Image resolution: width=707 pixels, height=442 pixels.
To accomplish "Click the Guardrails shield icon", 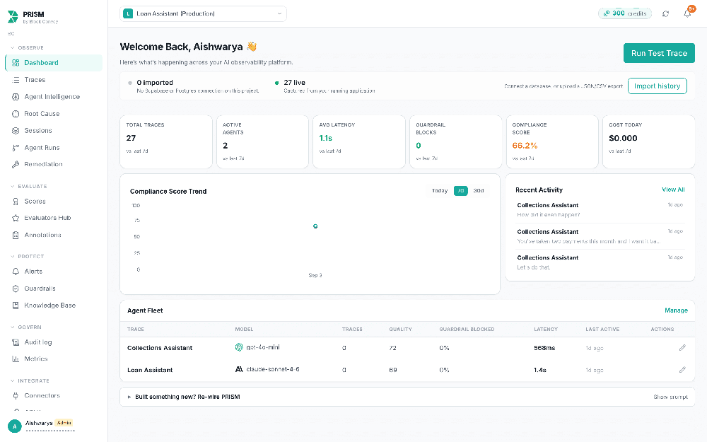I will click(x=16, y=289).
